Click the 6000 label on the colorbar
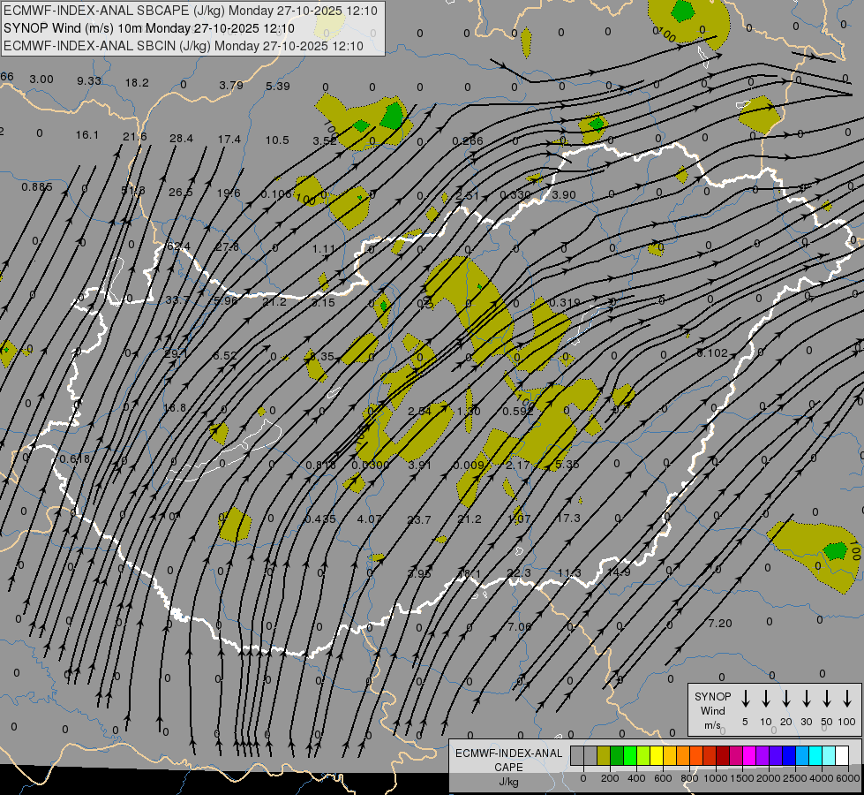The width and height of the screenshot is (864, 795). tap(849, 778)
